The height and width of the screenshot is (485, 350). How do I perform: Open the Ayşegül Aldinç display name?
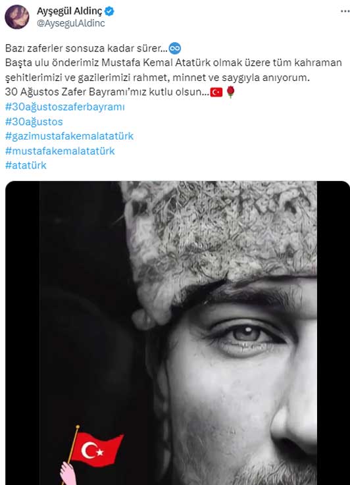(x=69, y=11)
